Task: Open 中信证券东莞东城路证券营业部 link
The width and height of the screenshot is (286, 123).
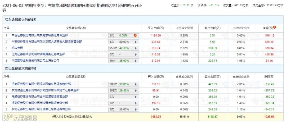Action: pyautogui.click(x=39, y=35)
